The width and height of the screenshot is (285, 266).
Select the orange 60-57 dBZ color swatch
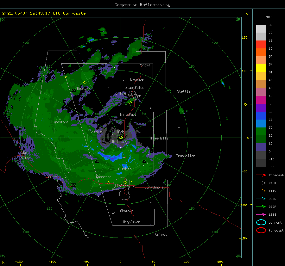point(261,52)
